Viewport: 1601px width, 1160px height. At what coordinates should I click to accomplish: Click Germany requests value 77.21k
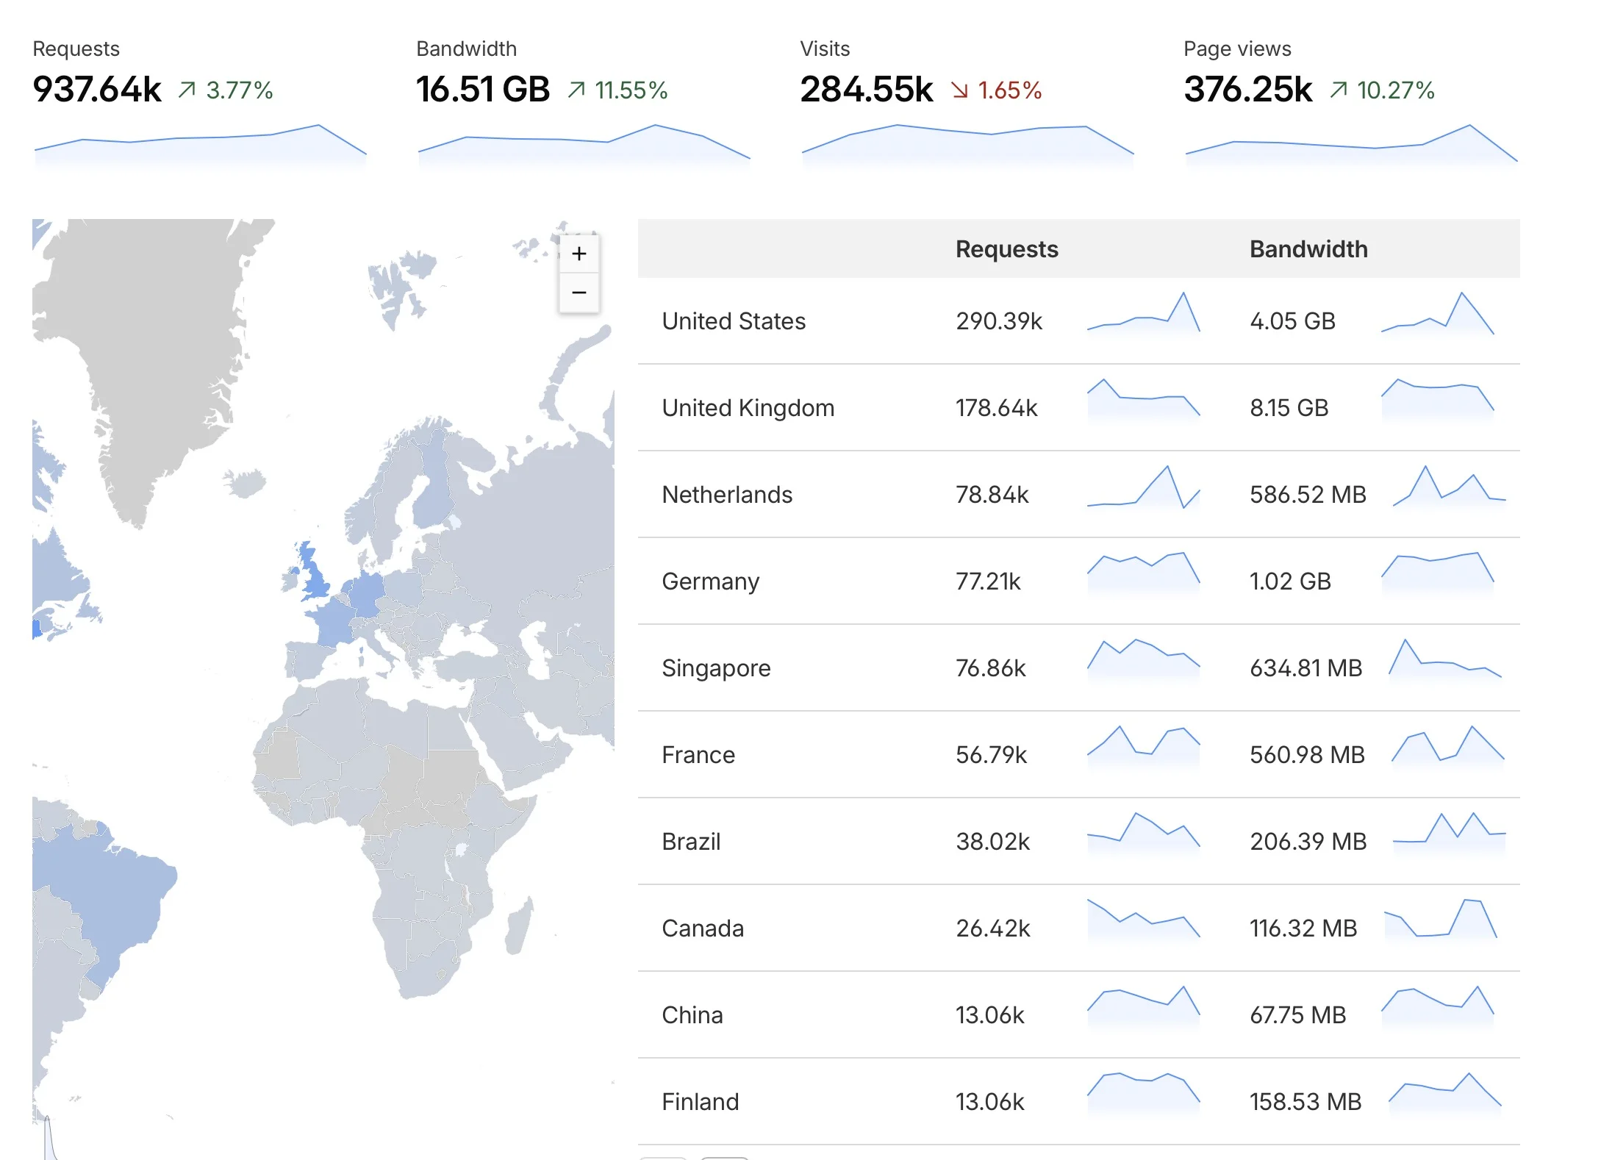988,581
